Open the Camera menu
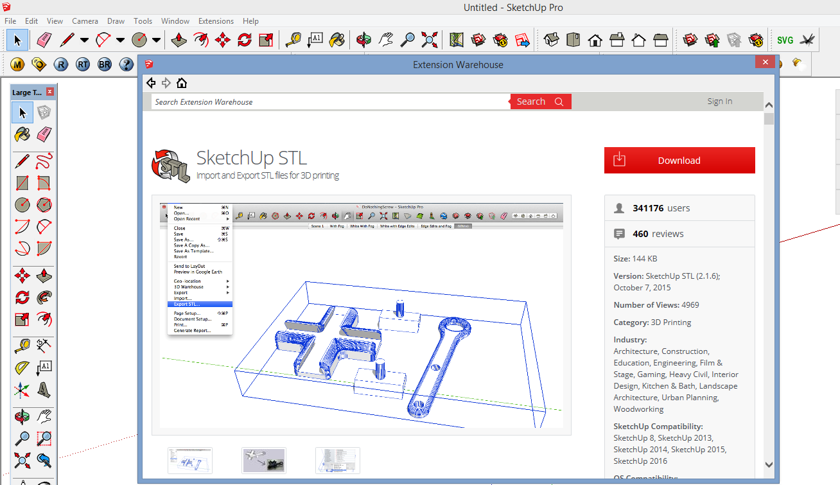The width and height of the screenshot is (840, 485). (x=85, y=21)
